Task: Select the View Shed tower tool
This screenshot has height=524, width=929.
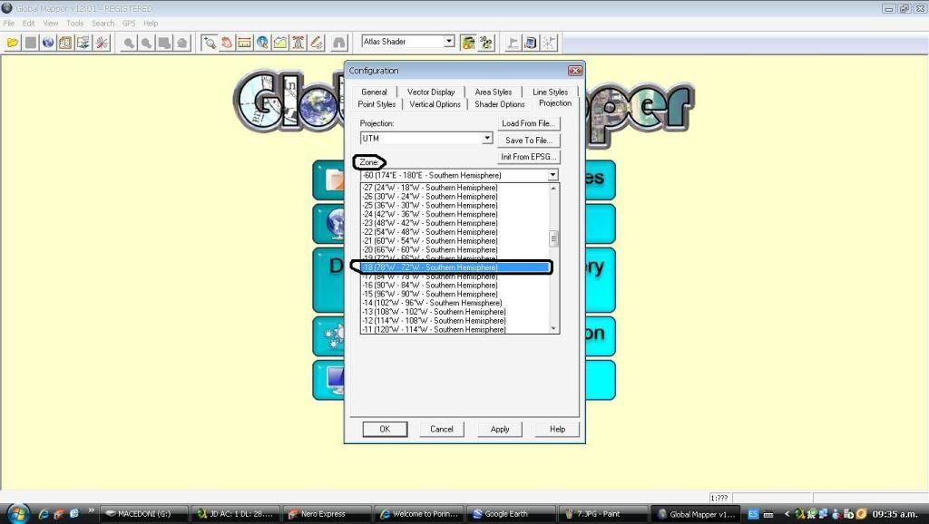Action: tap(298, 43)
